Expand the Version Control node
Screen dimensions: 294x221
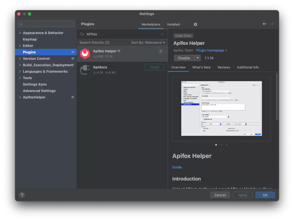(x=20, y=59)
